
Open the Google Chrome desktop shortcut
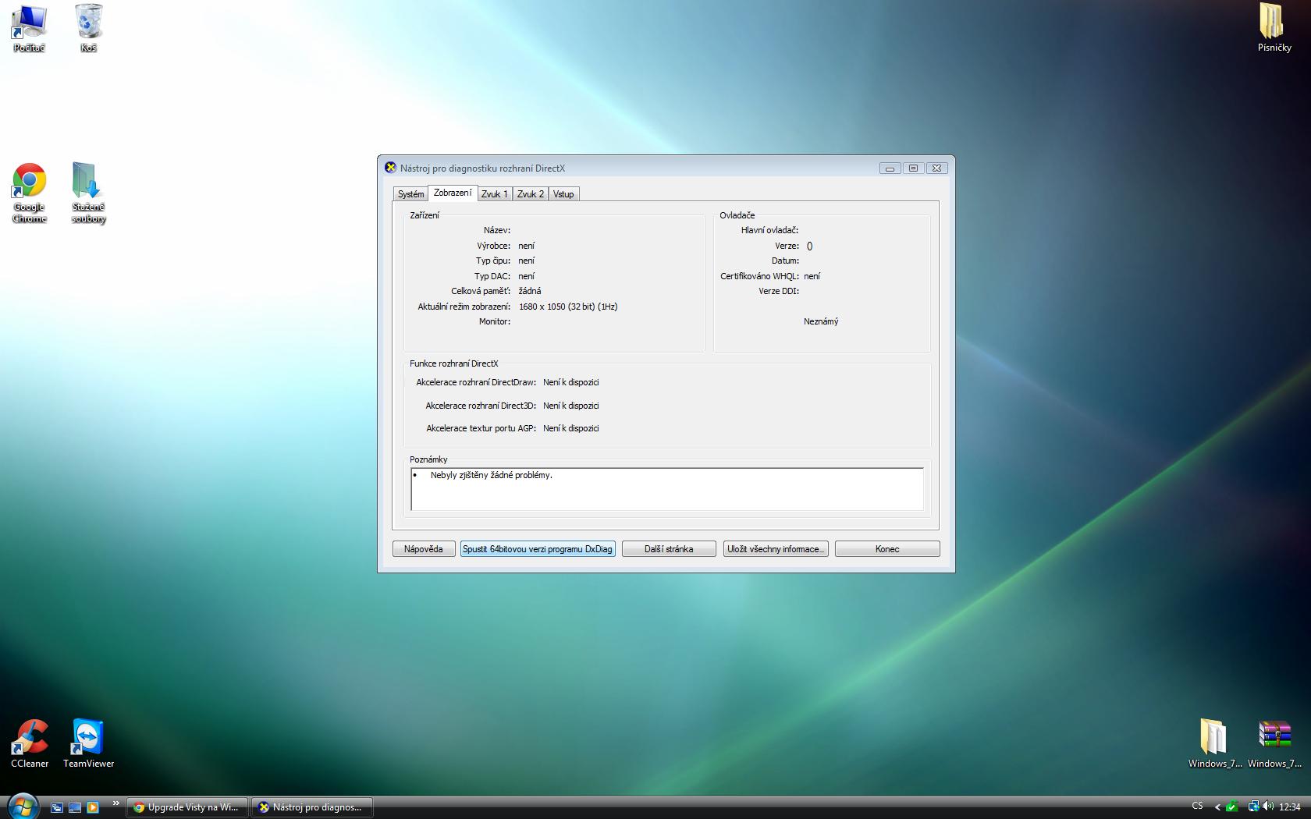point(29,182)
